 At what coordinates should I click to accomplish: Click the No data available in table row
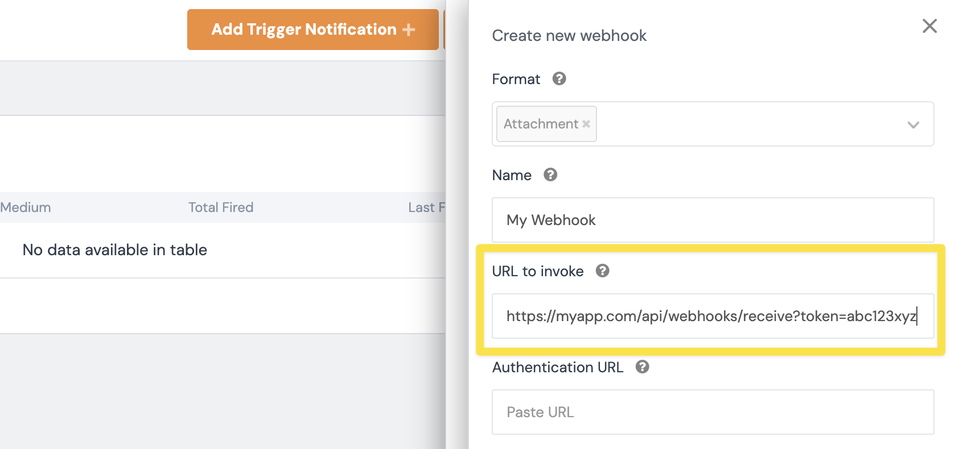[x=114, y=250]
